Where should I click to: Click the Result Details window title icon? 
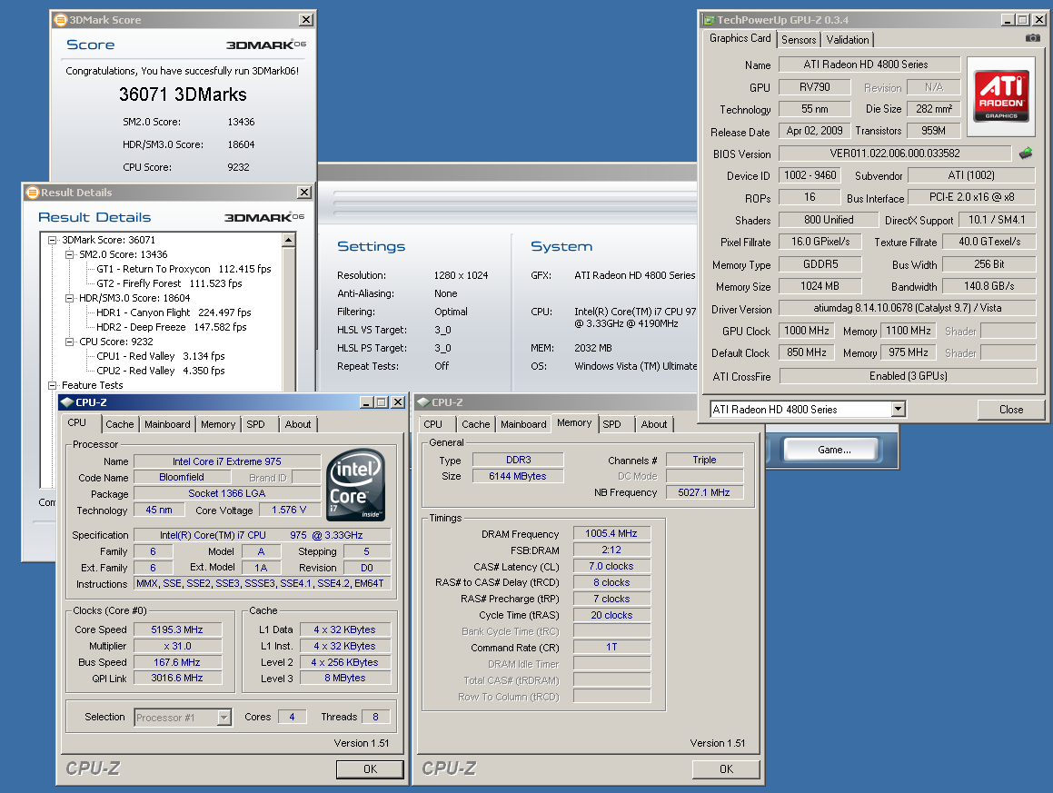(x=32, y=193)
